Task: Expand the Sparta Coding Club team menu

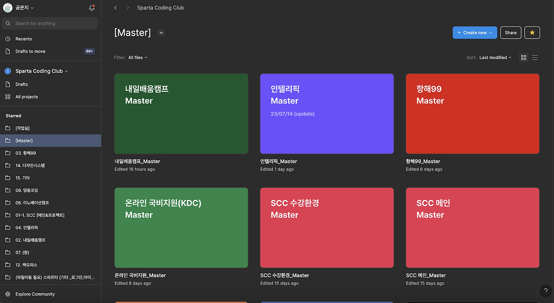Action: (42, 71)
